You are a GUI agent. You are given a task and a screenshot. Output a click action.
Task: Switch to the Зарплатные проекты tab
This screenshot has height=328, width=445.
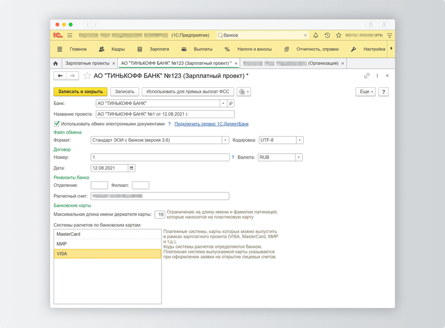click(x=87, y=63)
